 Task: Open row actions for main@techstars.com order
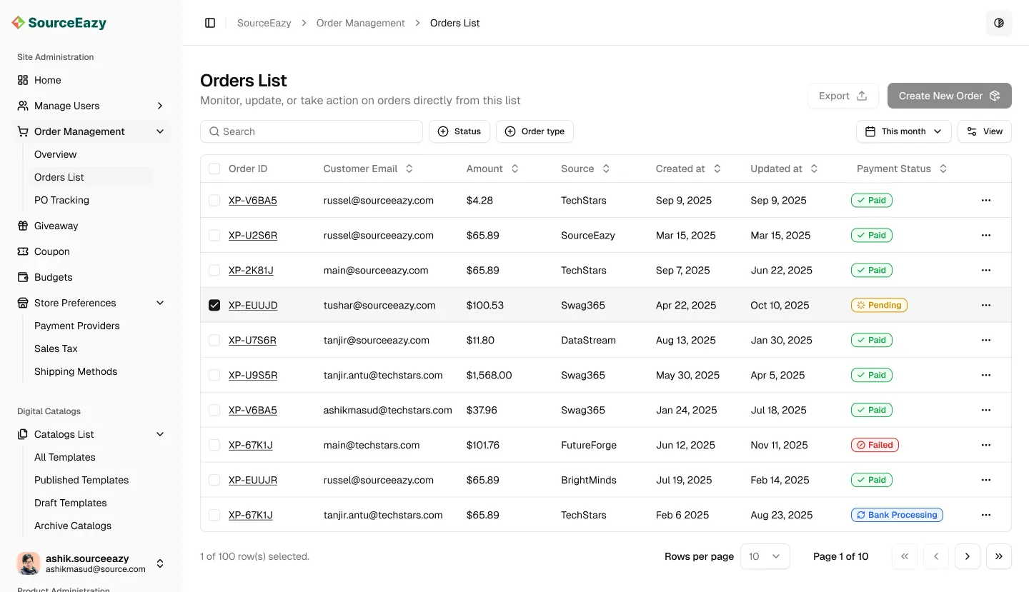click(986, 446)
